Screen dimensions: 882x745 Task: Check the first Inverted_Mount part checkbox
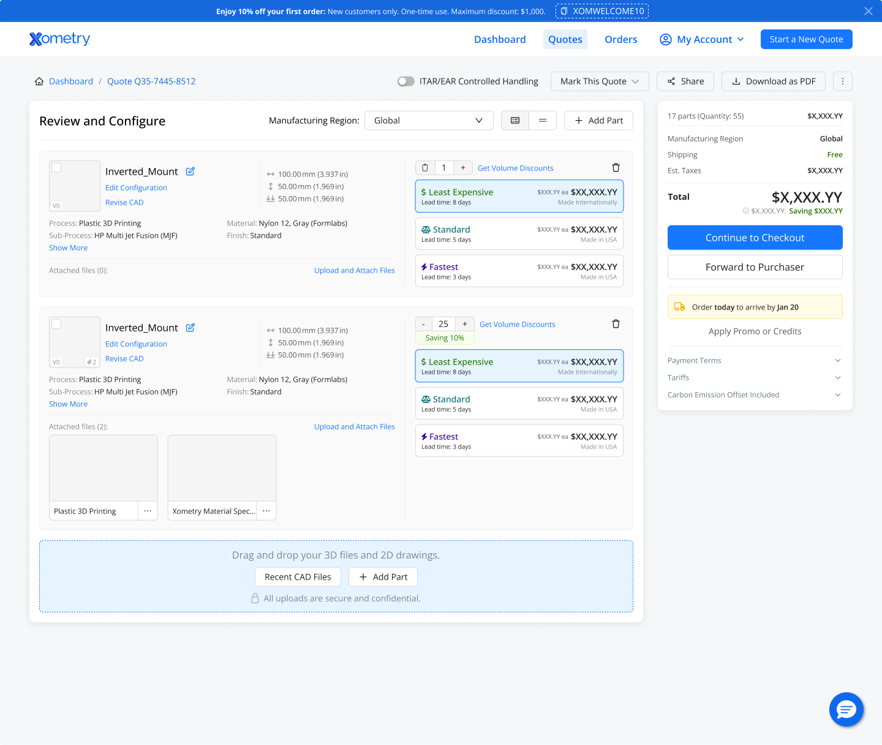56,168
